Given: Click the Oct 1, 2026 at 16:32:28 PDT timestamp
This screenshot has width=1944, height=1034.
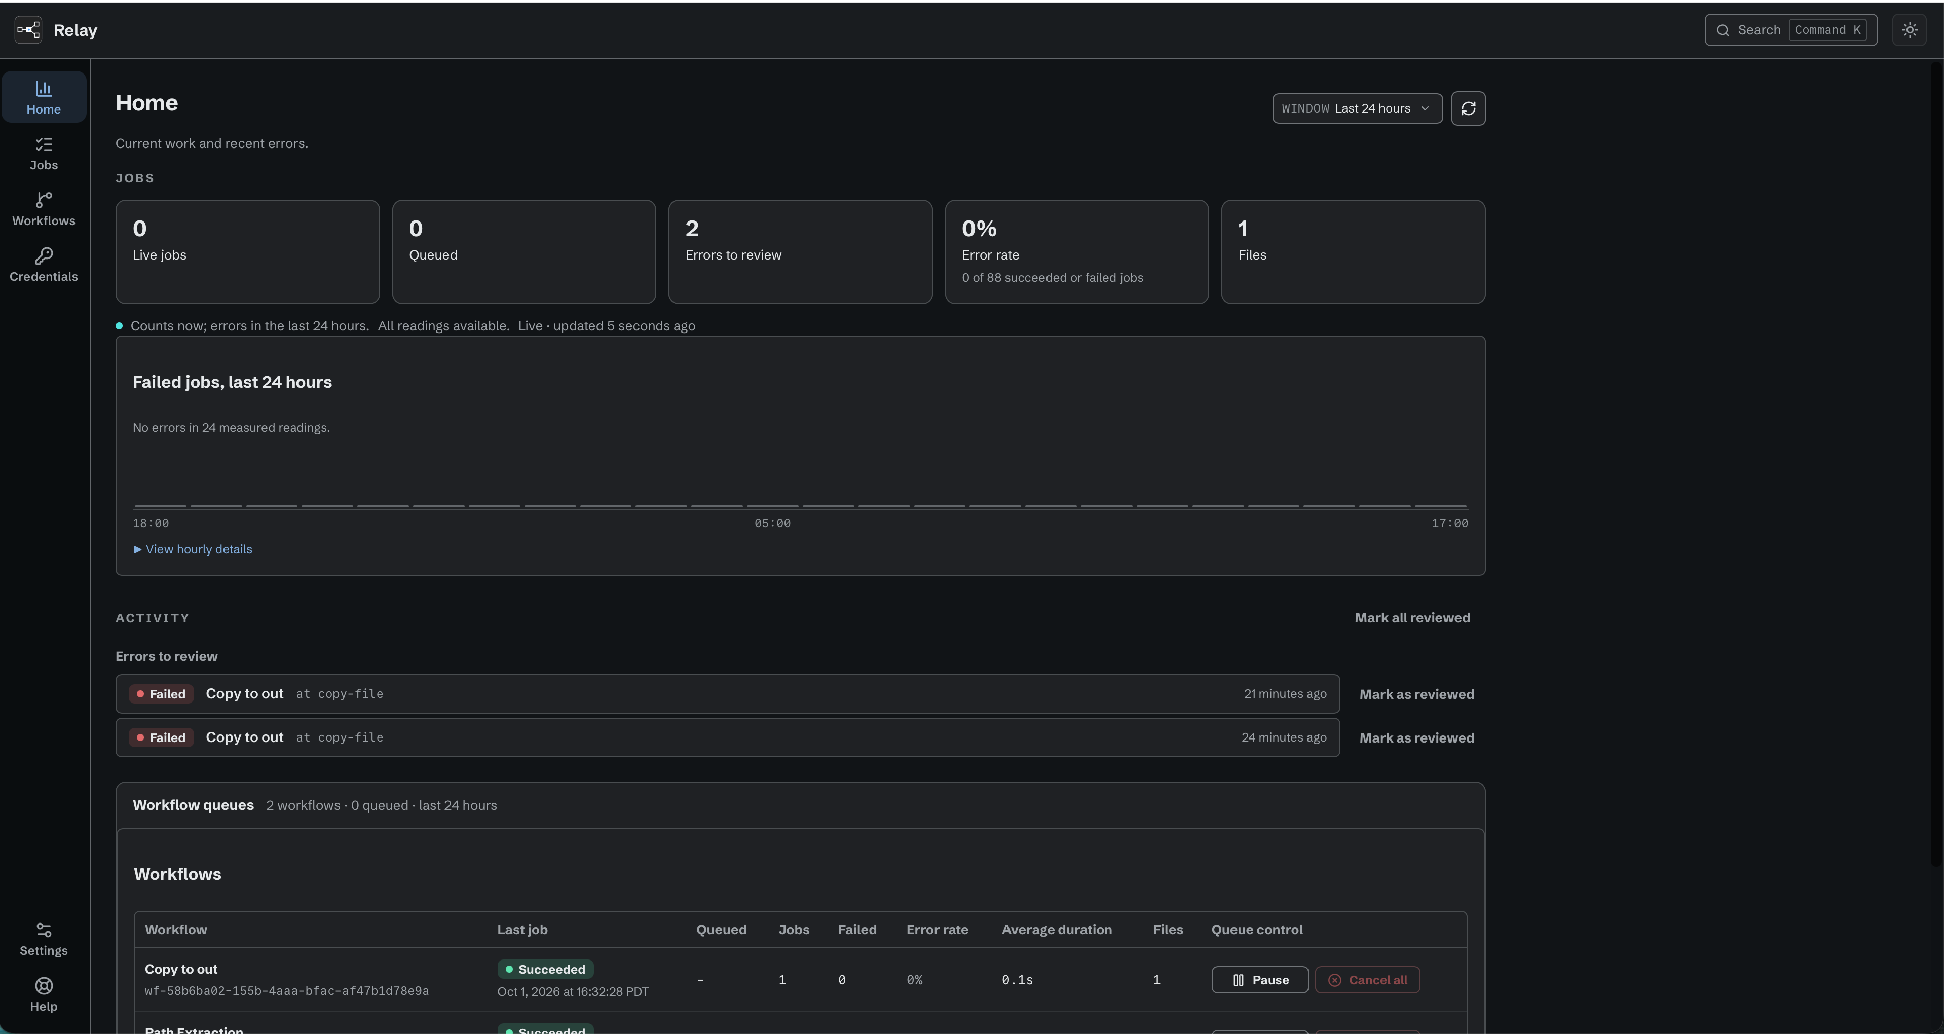Looking at the screenshot, I should (573, 992).
